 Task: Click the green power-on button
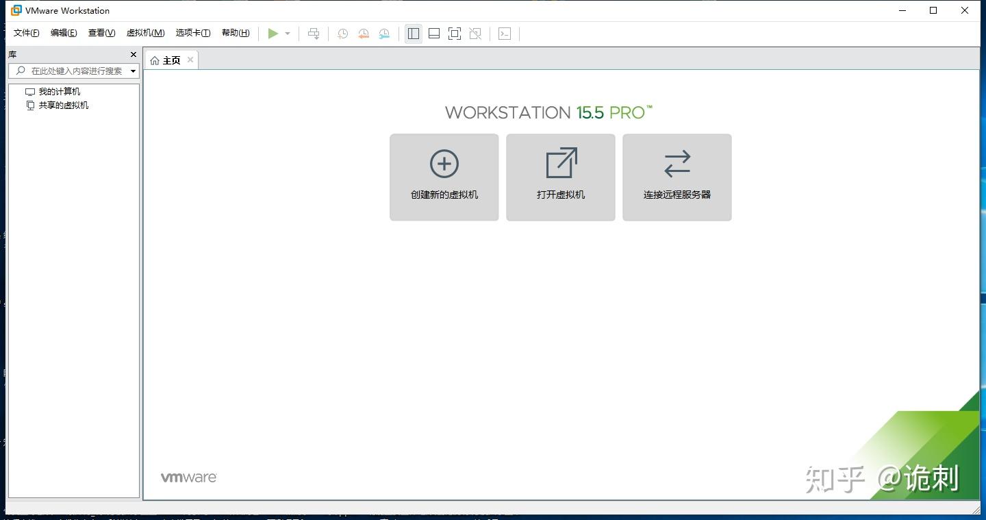pyautogui.click(x=273, y=33)
